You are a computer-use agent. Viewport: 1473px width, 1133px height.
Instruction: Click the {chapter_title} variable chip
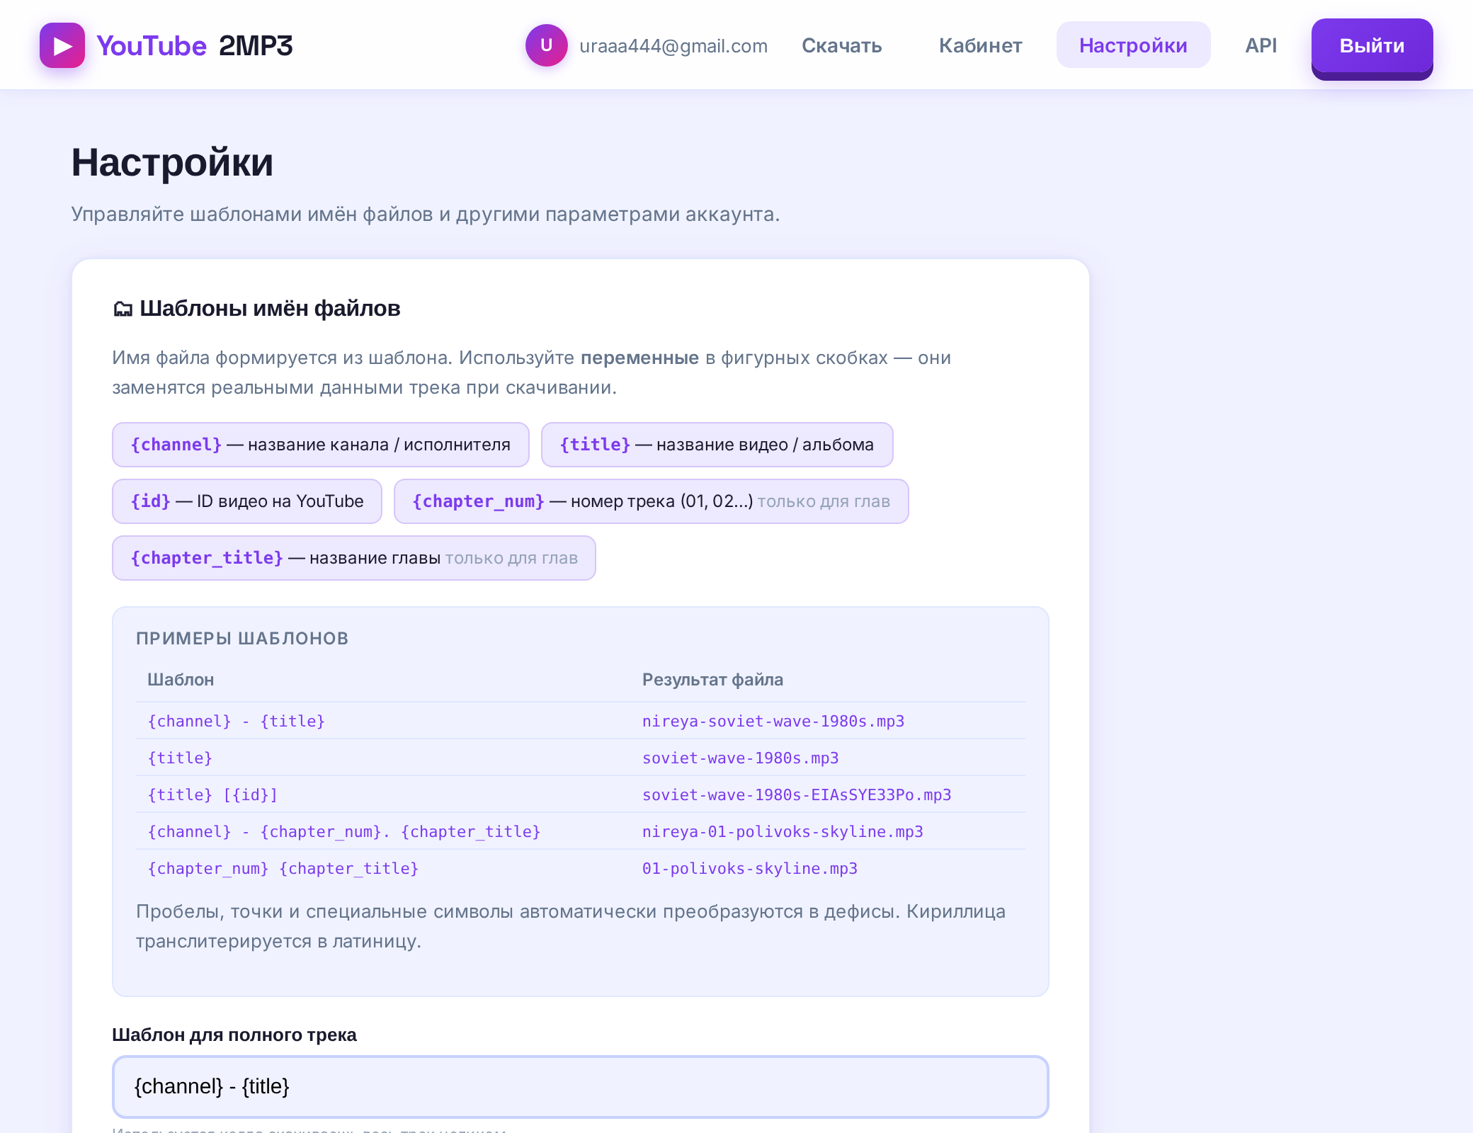(354, 558)
